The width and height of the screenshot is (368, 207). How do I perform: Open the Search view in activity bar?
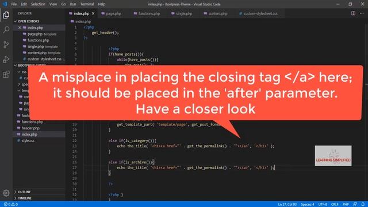tap(6, 30)
